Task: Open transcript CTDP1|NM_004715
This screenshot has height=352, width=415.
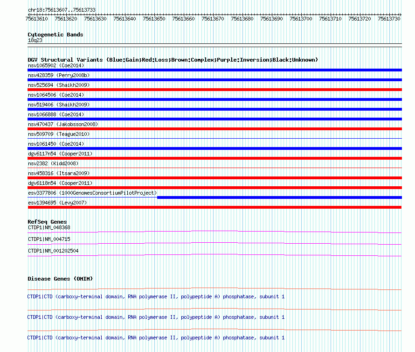Action: click(x=49, y=239)
